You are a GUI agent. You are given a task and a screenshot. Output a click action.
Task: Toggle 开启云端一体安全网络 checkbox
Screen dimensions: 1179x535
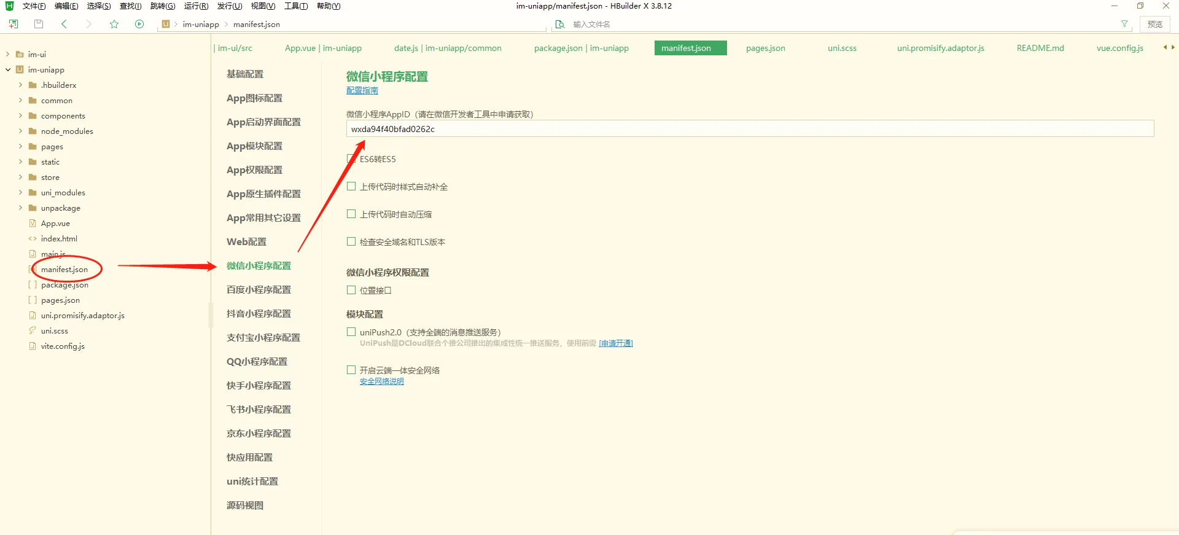point(351,370)
